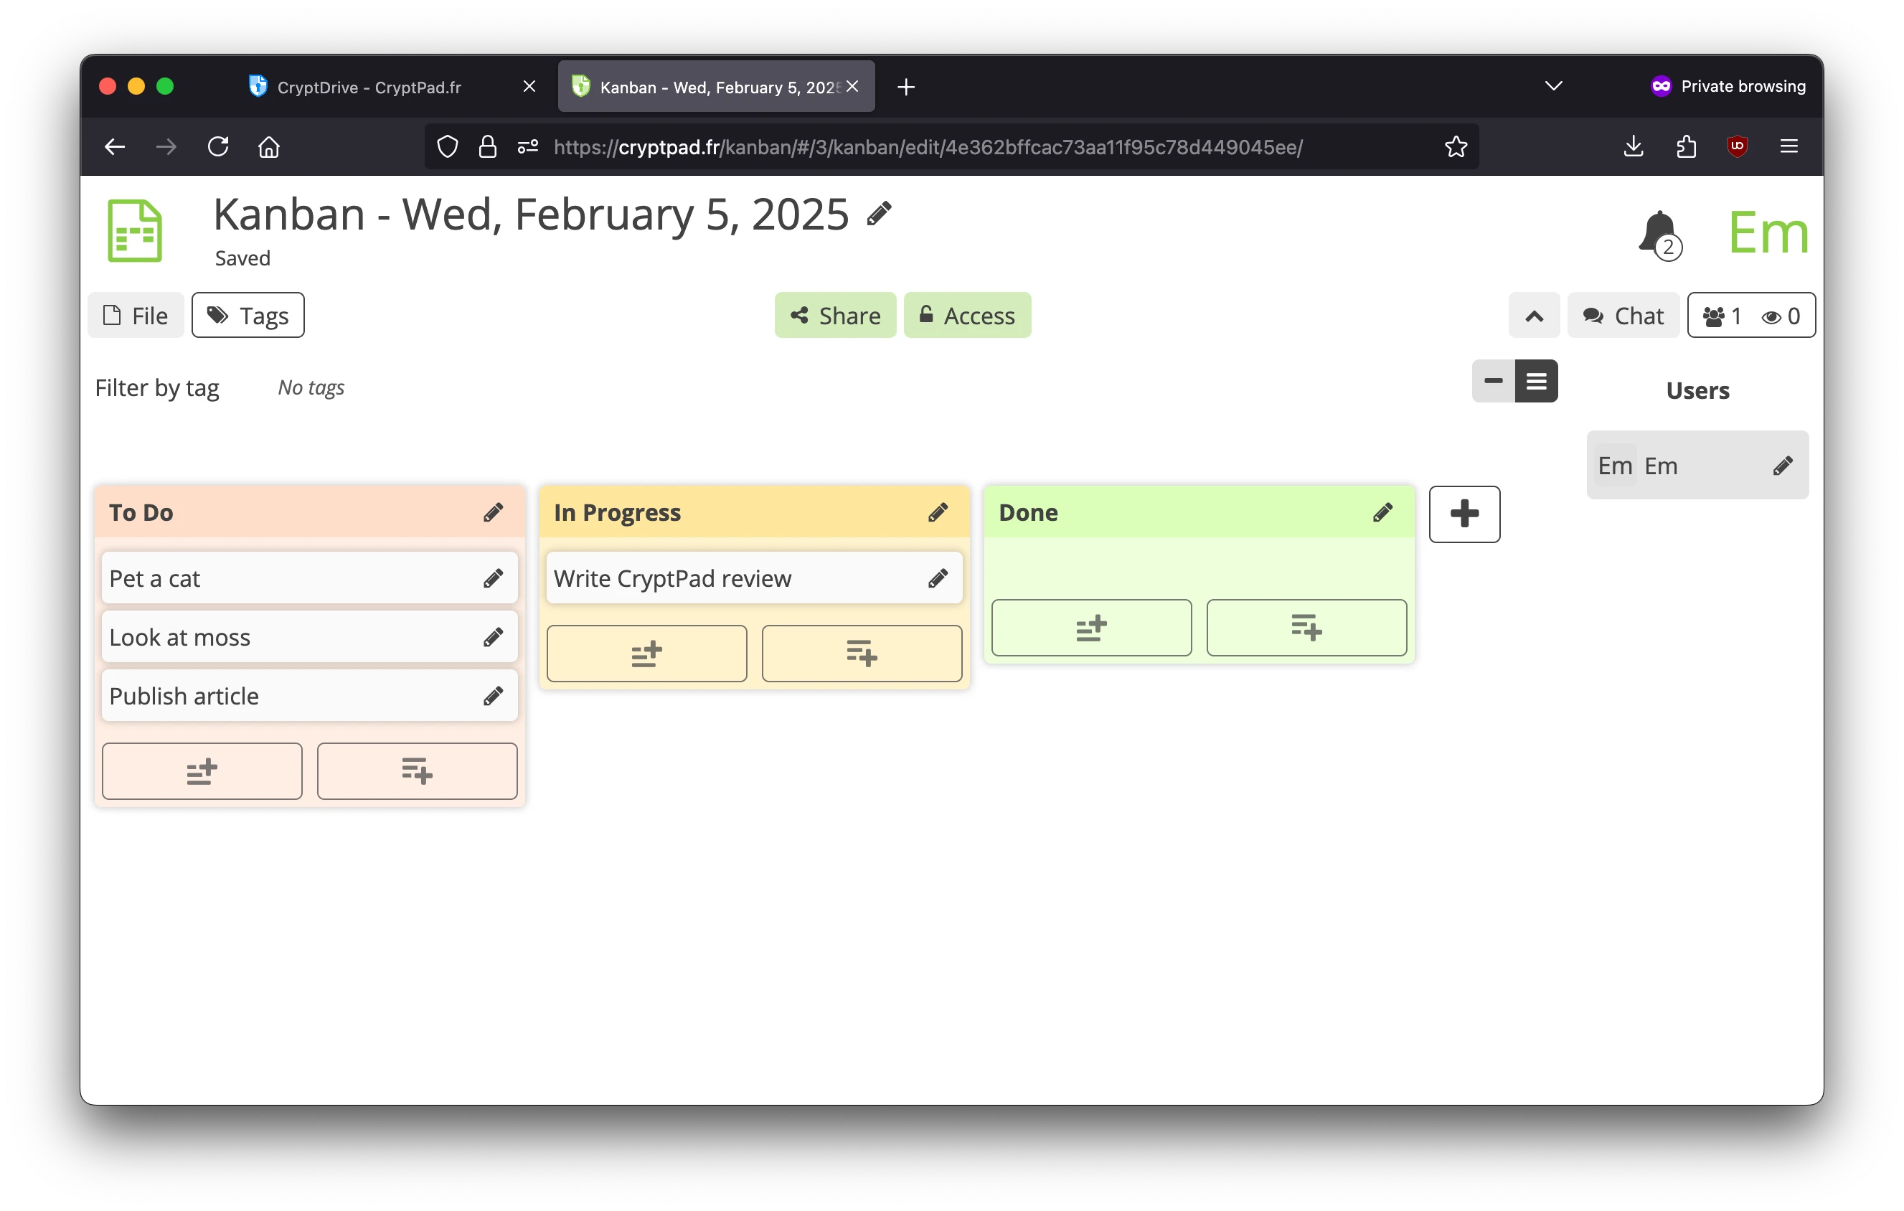Add a new board with the plus button
Screen dimensions: 1904x1211
1464,514
